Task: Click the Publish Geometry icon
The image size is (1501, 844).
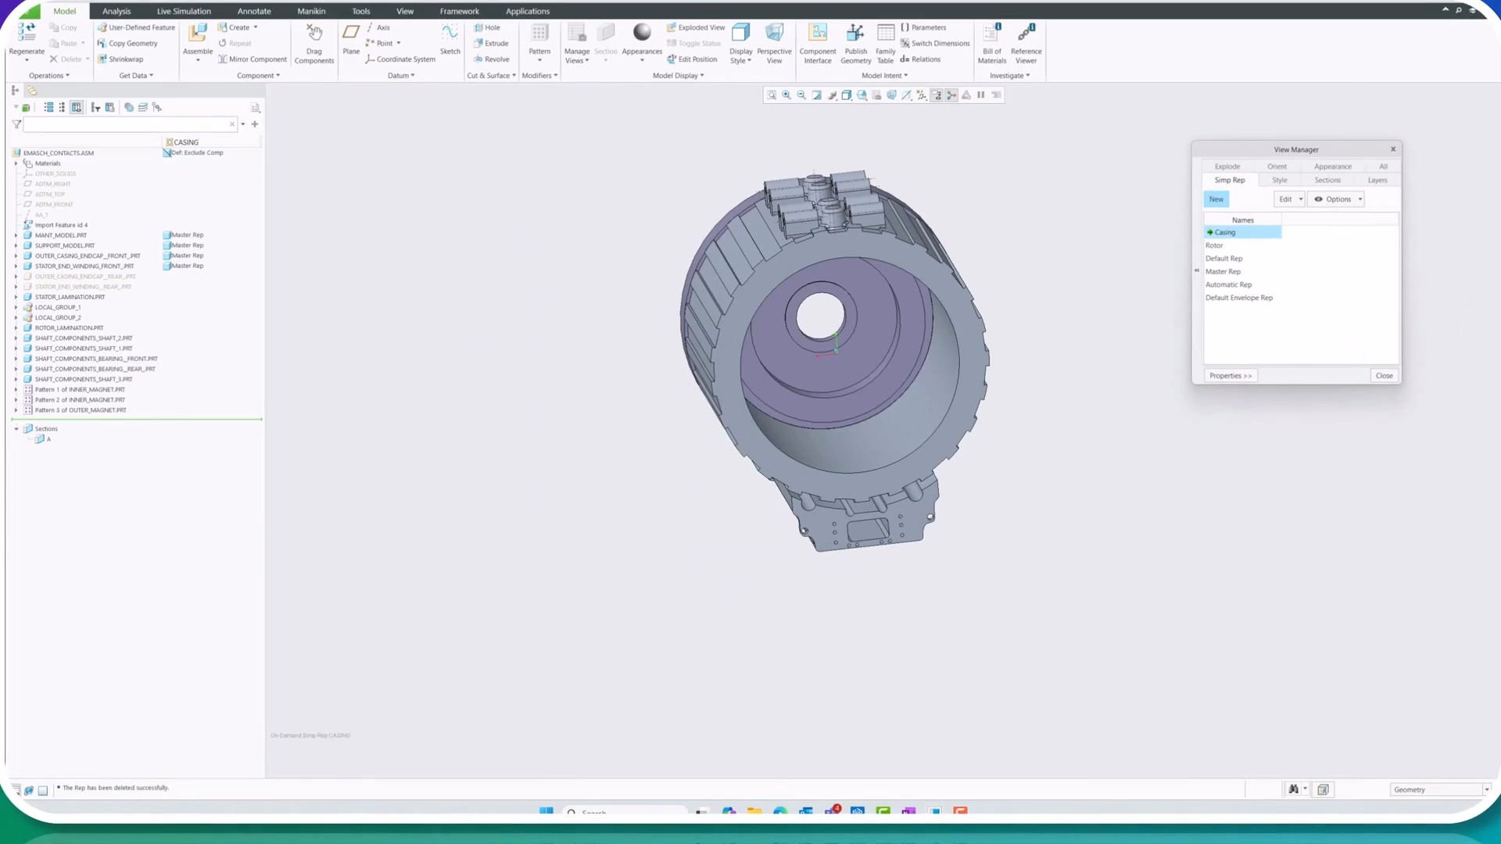Action: pos(855,33)
